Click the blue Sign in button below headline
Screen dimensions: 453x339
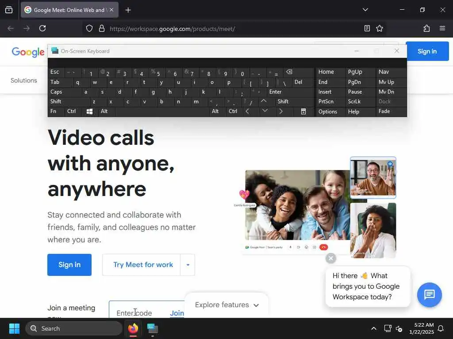(69, 265)
